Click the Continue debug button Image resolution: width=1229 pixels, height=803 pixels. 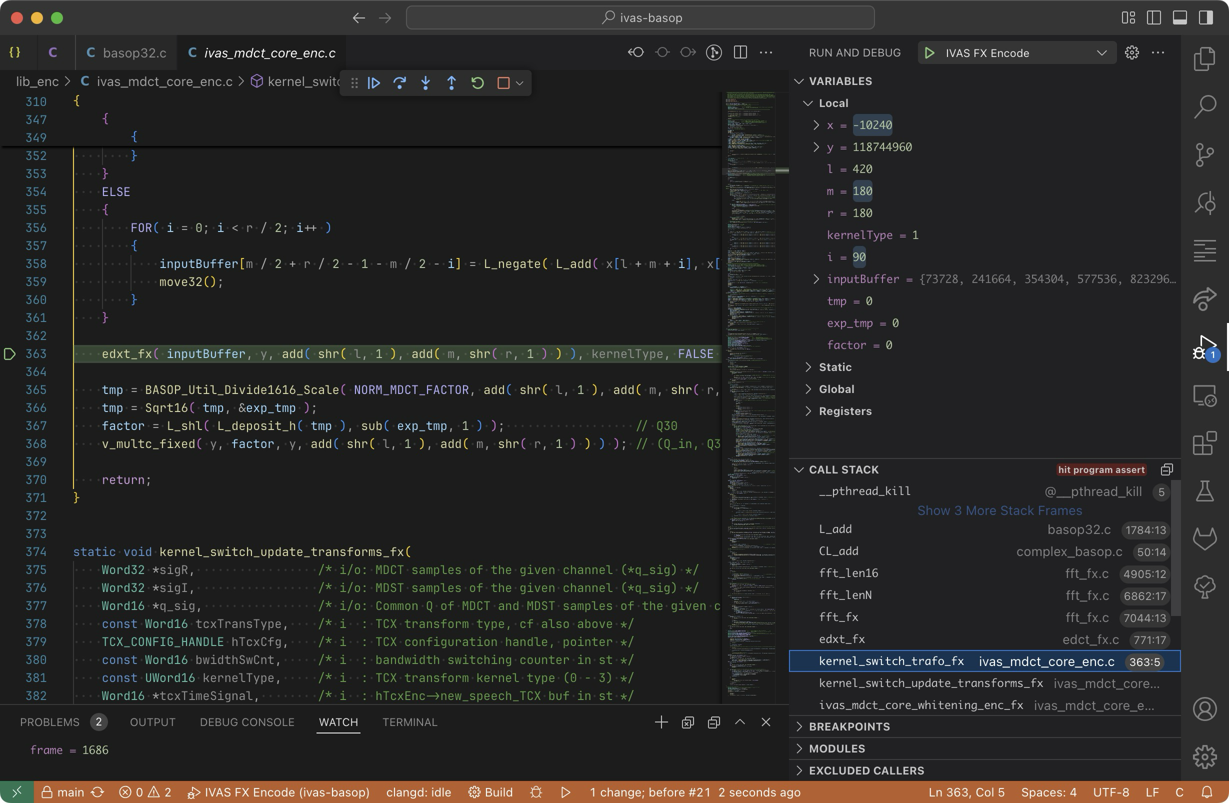374,83
